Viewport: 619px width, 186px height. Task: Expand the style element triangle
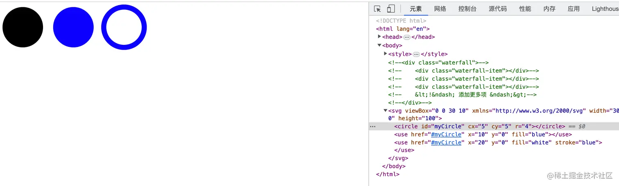(x=386, y=54)
